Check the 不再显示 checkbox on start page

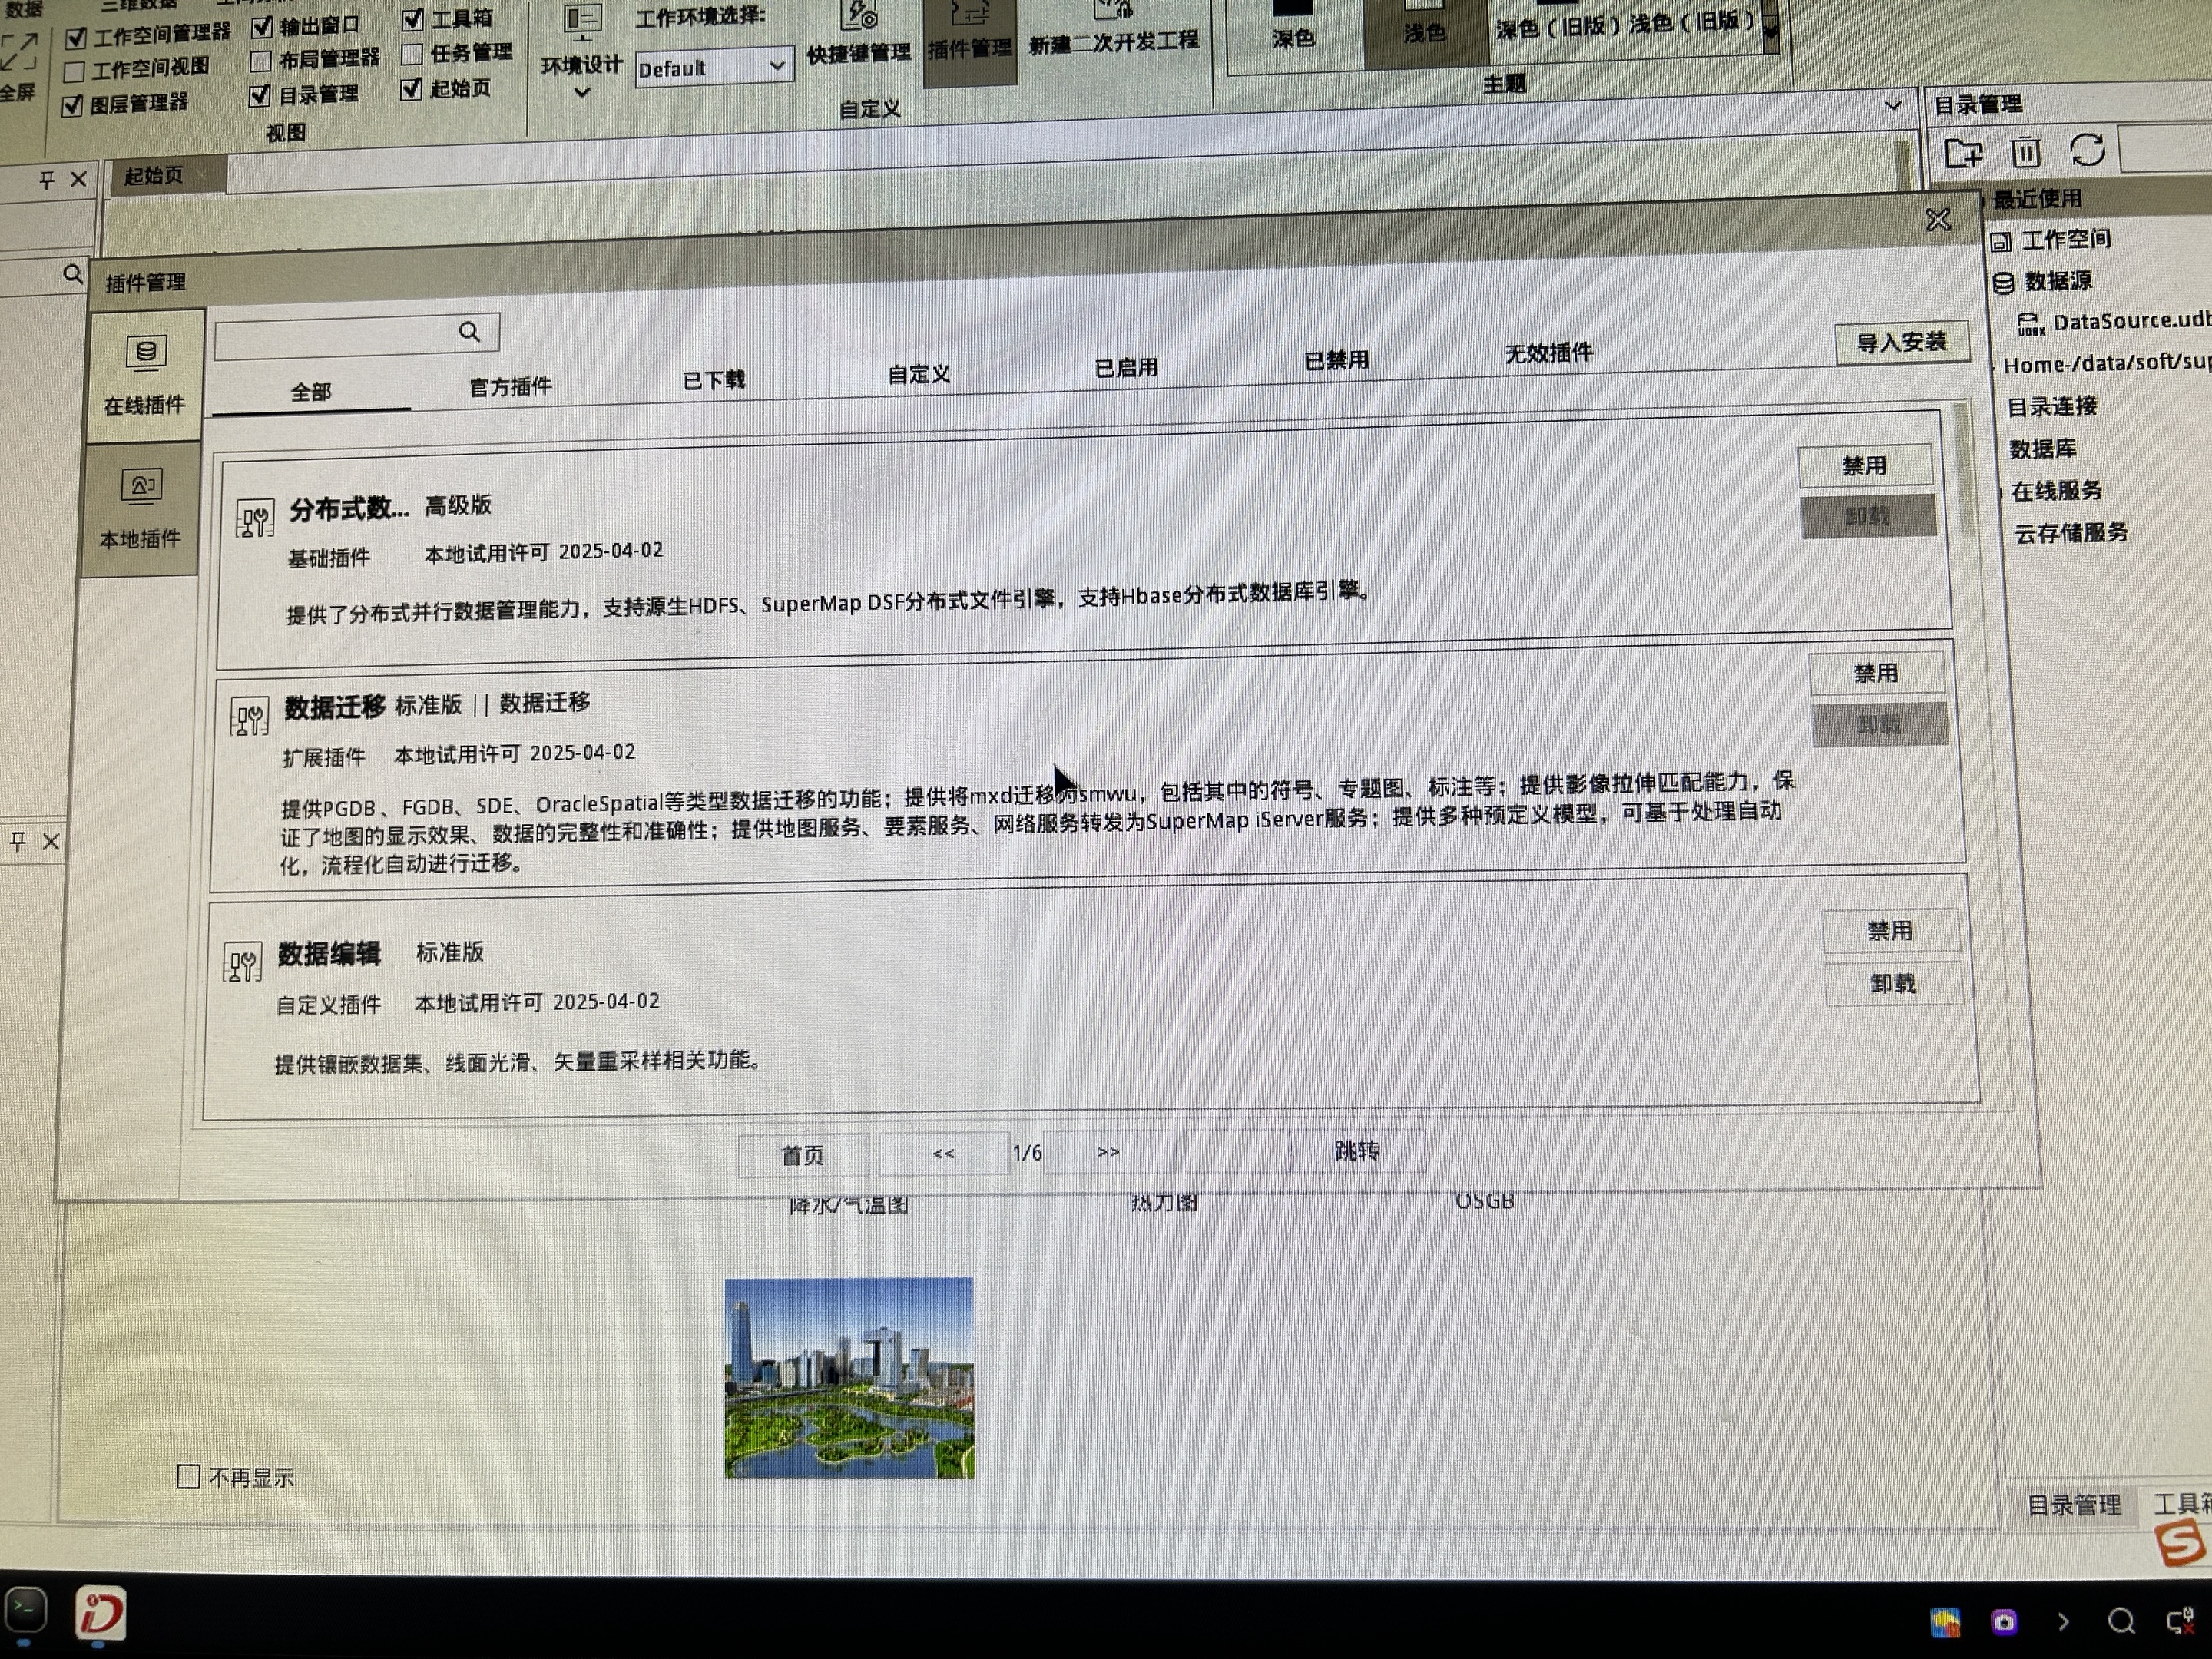(188, 1477)
